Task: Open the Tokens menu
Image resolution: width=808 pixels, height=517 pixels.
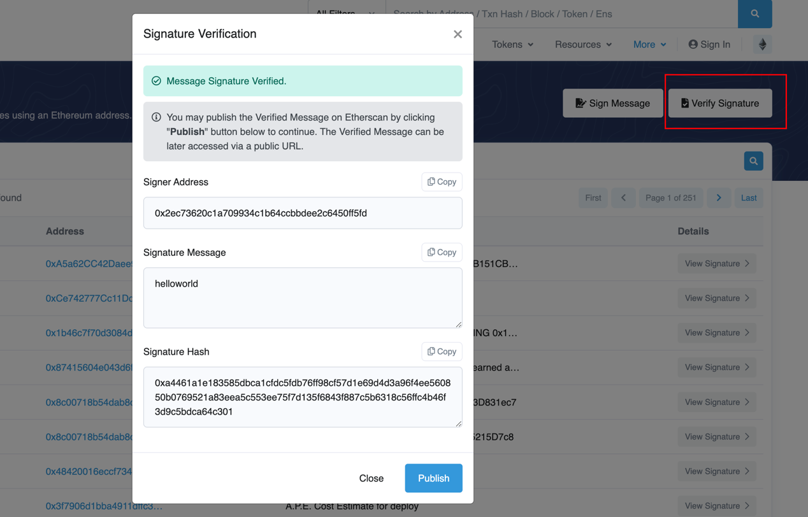Action: [512, 45]
